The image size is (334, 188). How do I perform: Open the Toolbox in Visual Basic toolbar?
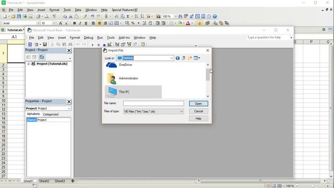[135, 44]
